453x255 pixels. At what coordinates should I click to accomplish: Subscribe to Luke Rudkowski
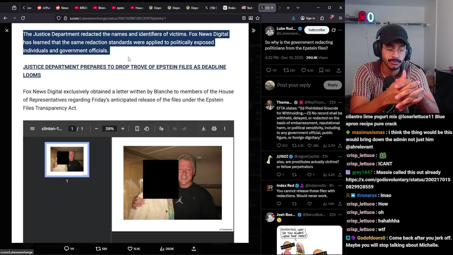click(316, 30)
